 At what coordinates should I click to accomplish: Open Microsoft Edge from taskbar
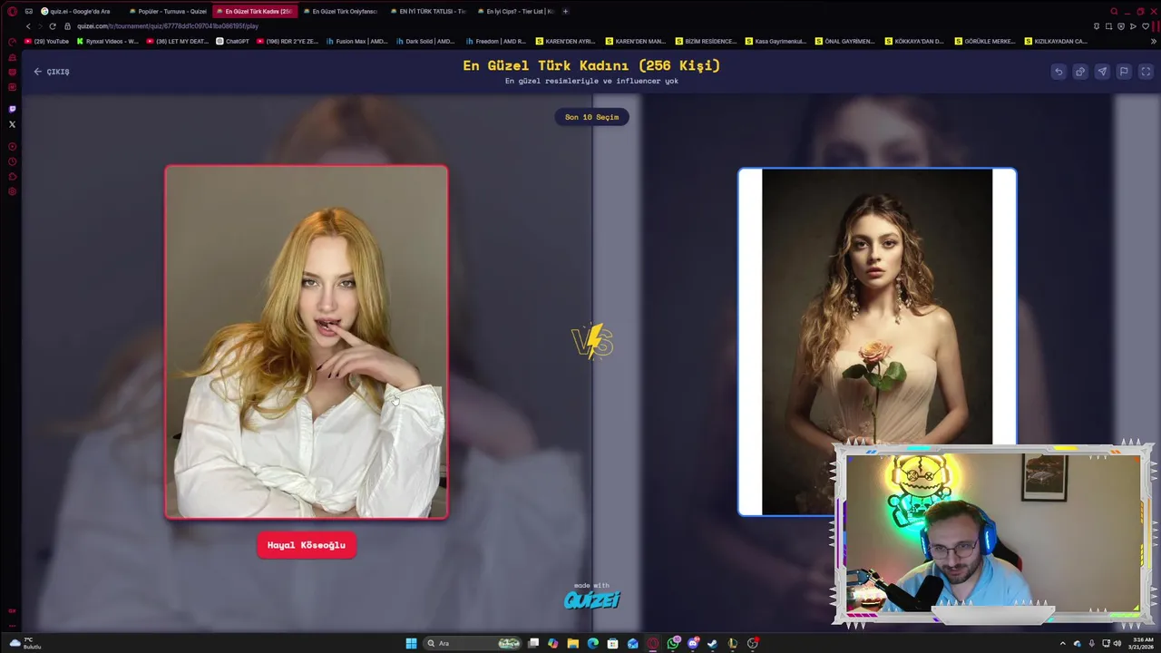pyautogui.click(x=593, y=643)
